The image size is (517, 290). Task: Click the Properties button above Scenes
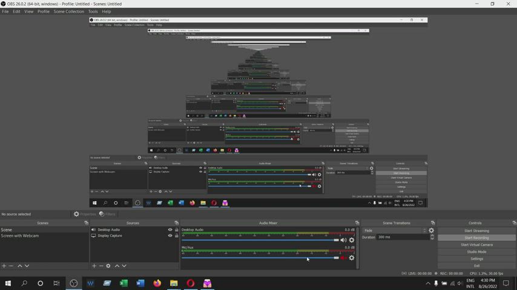tap(85, 214)
